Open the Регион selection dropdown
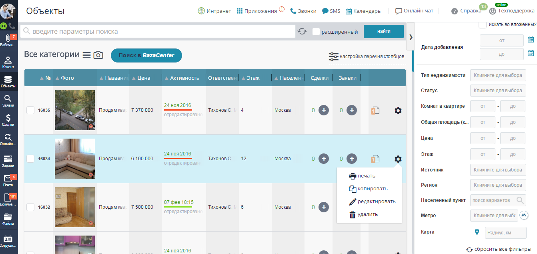537x254 pixels. (498, 185)
